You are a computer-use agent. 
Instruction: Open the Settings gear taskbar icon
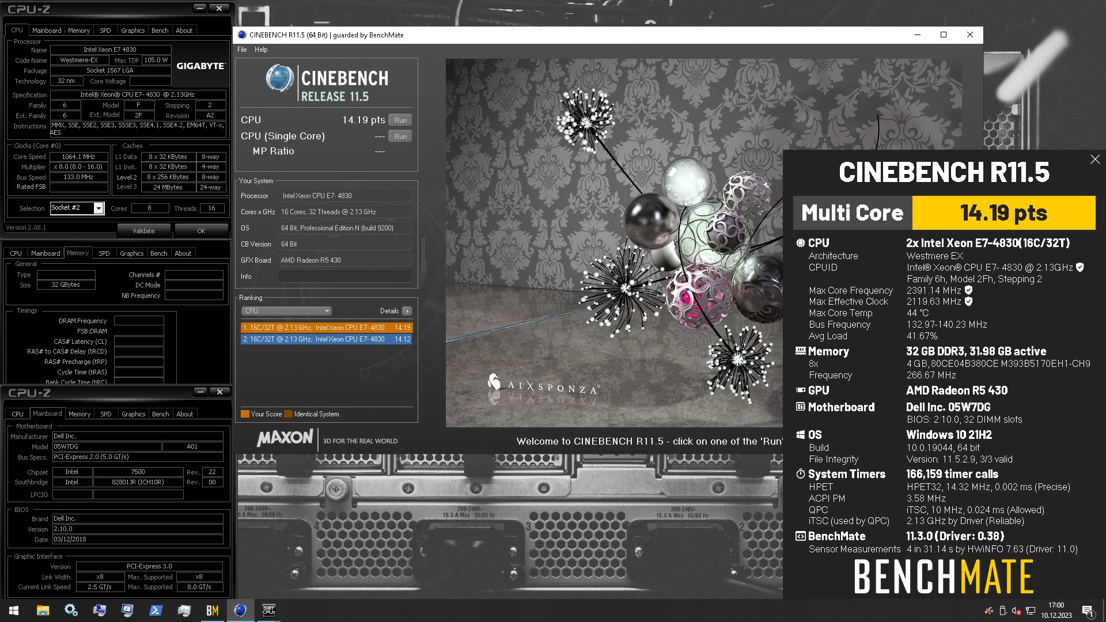[71, 610]
